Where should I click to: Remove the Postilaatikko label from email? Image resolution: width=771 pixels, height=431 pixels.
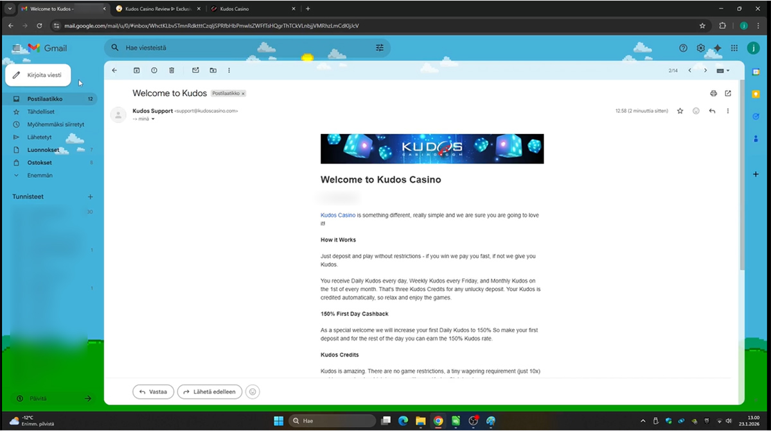[x=243, y=94]
